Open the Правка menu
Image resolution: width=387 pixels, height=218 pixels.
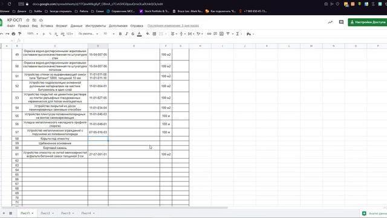24,25
